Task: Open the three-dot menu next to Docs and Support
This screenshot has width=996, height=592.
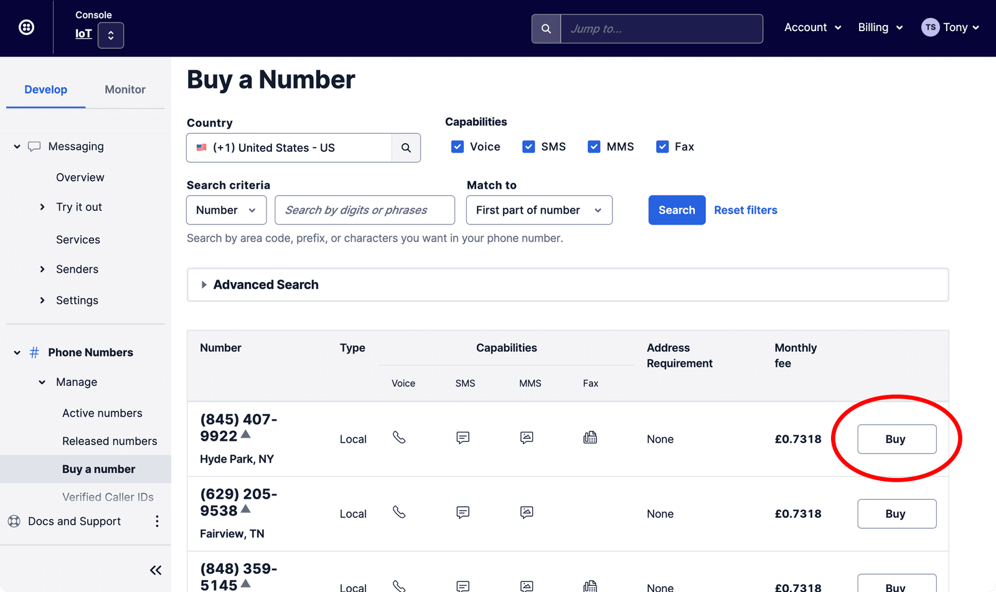Action: coord(157,521)
